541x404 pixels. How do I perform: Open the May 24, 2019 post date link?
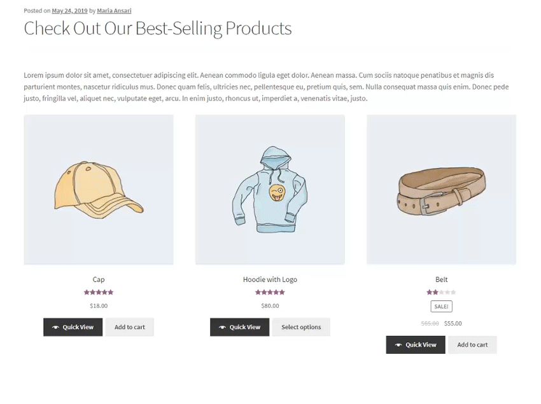point(70,11)
